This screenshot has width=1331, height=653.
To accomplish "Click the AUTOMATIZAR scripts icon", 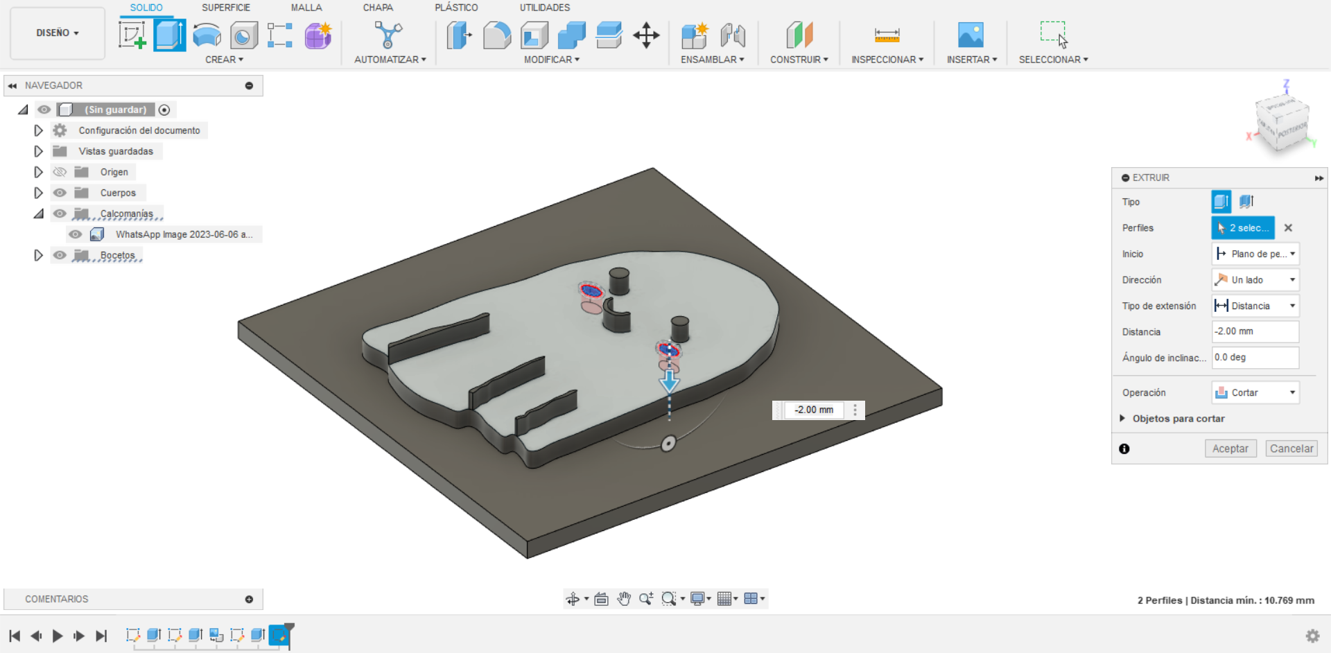I will [x=388, y=33].
